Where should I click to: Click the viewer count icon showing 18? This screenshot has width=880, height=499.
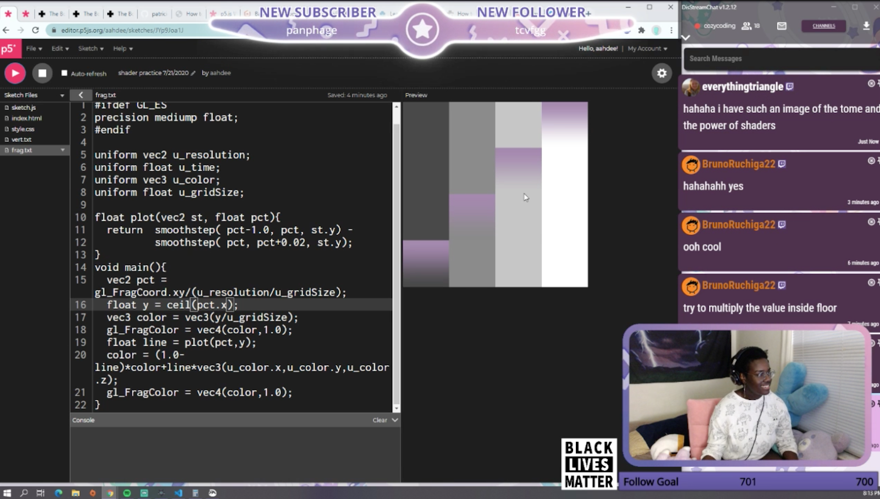(x=747, y=26)
